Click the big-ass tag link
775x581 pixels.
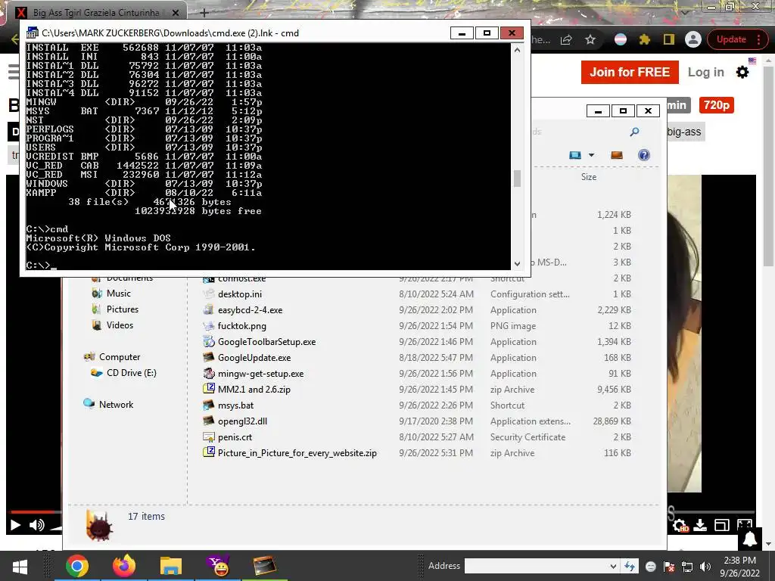684,132
